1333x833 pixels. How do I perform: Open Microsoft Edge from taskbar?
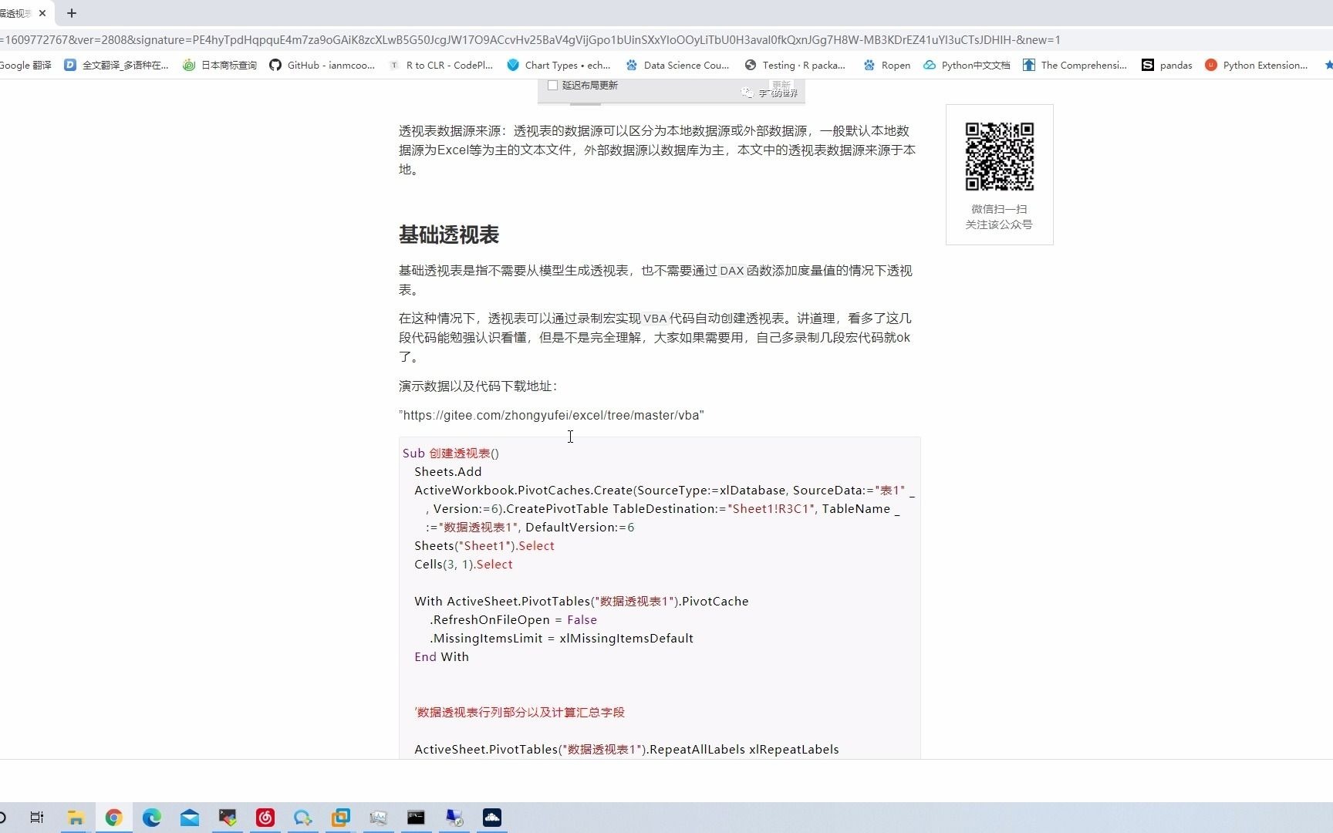pyautogui.click(x=151, y=818)
